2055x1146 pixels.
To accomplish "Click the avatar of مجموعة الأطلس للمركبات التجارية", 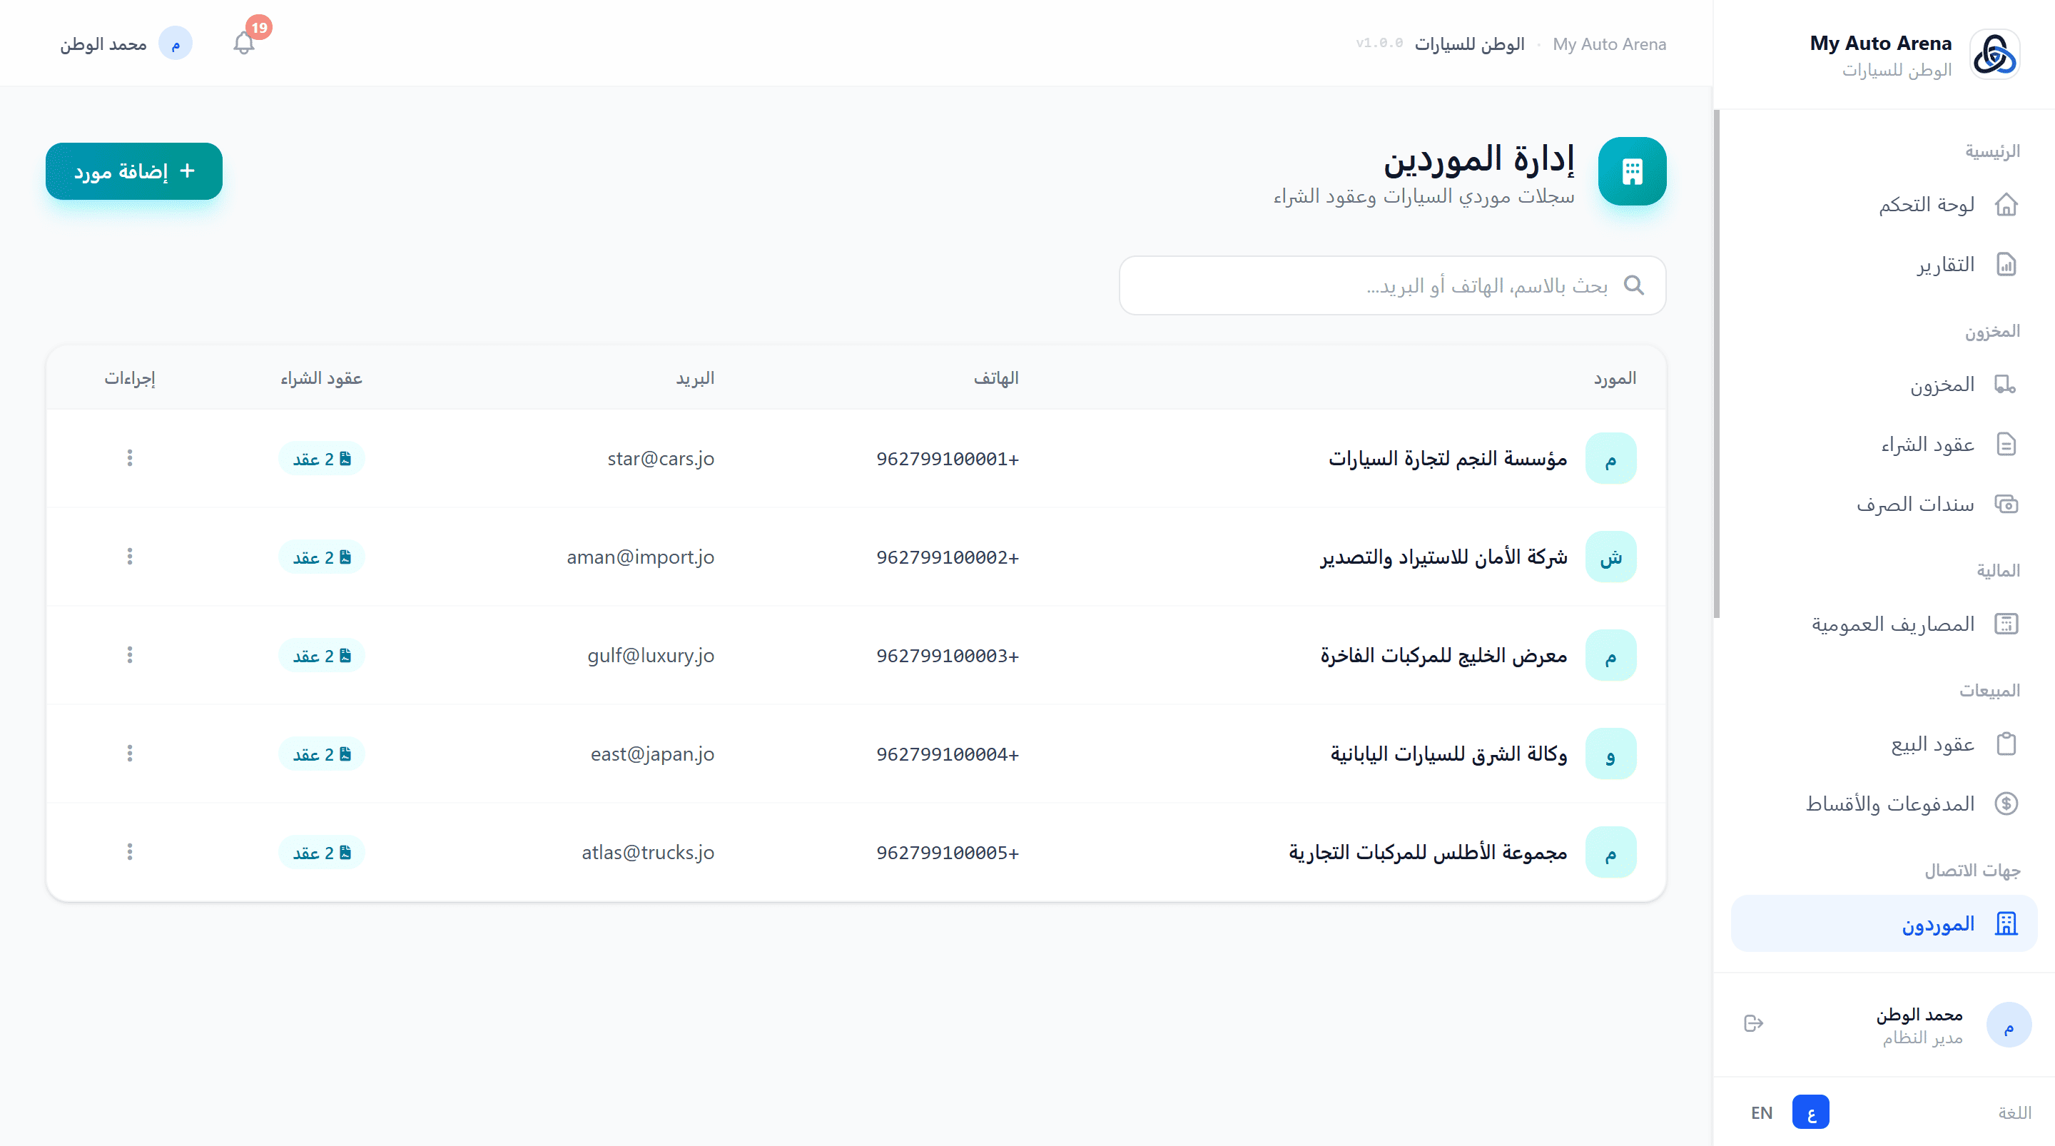I will point(1610,852).
